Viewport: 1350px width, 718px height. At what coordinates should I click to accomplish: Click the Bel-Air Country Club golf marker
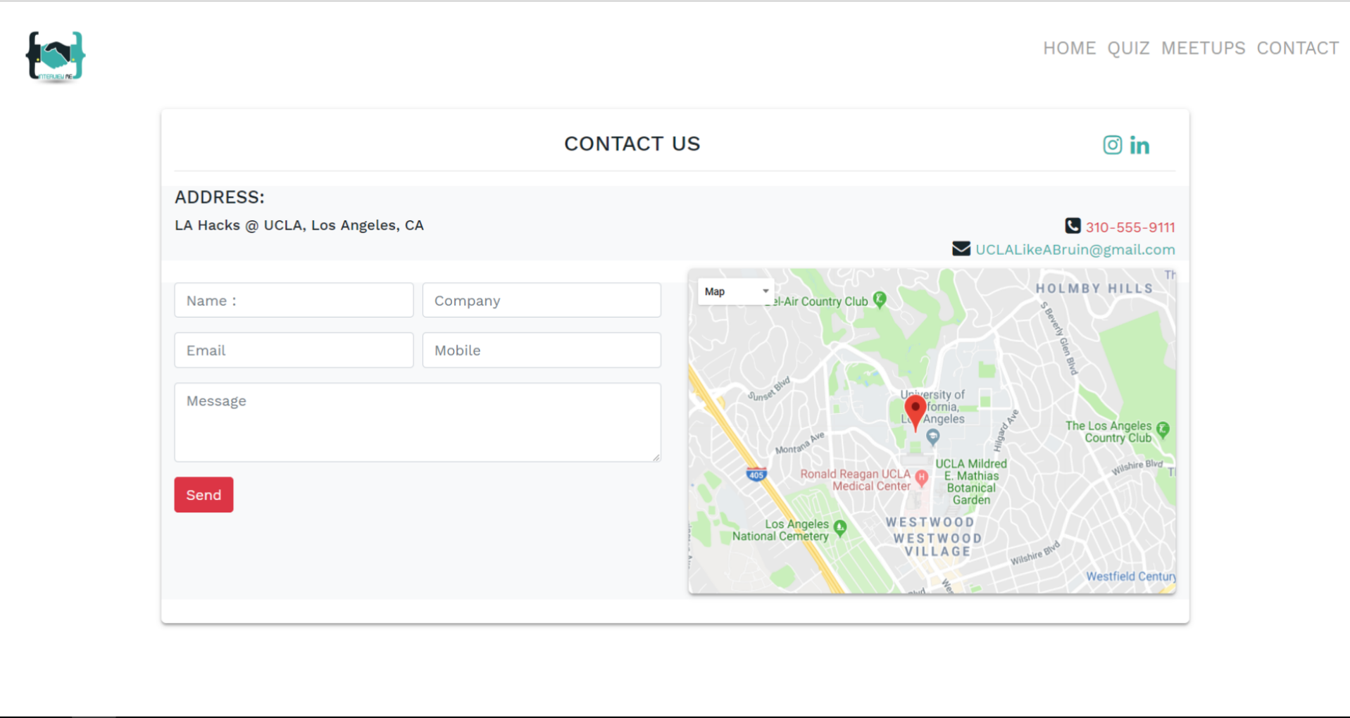click(880, 300)
